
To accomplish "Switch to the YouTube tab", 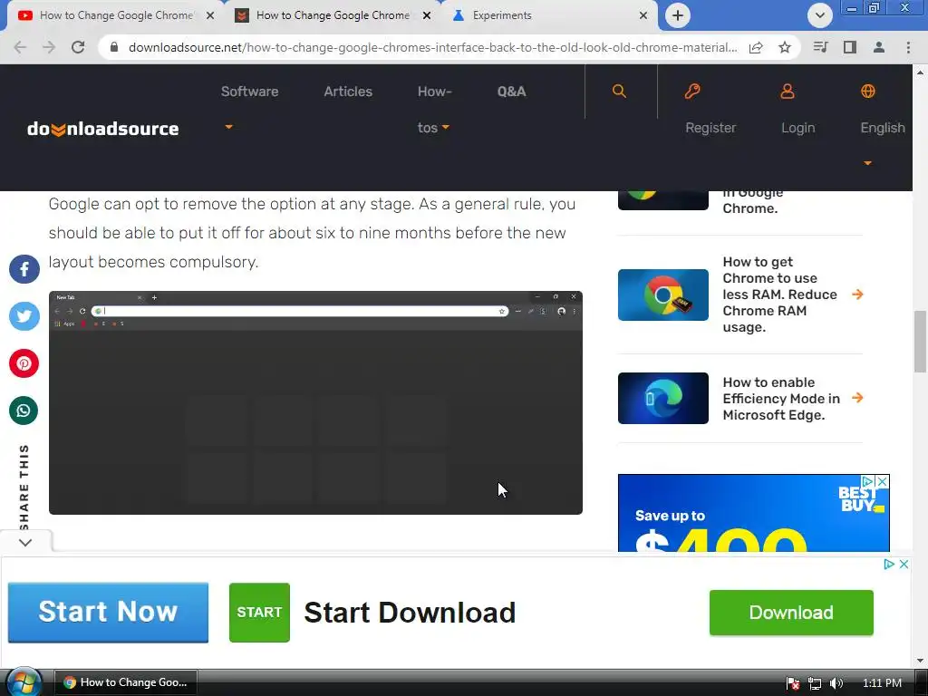I will click(x=115, y=15).
